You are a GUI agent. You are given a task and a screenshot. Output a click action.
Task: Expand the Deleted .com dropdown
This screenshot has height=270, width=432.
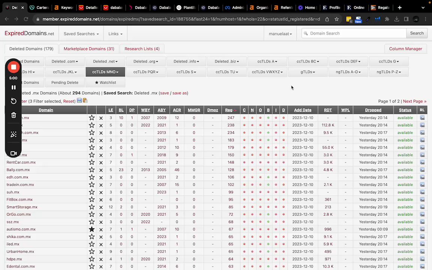tap(65, 61)
